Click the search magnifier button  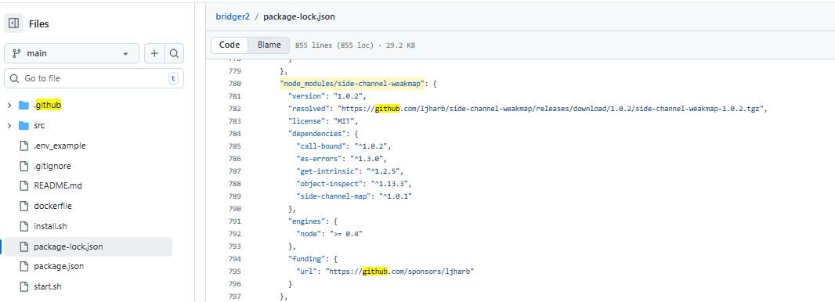pos(174,54)
